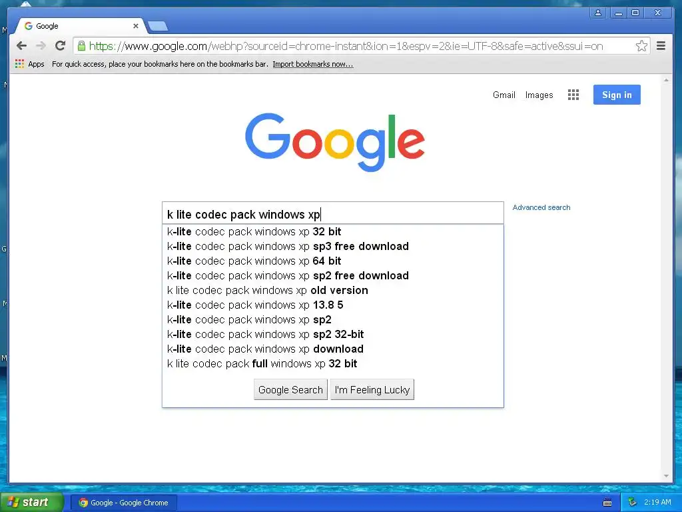
Task: Pick the 'sp2 32-bit' suggestion
Action: pyautogui.click(x=333, y=335)
